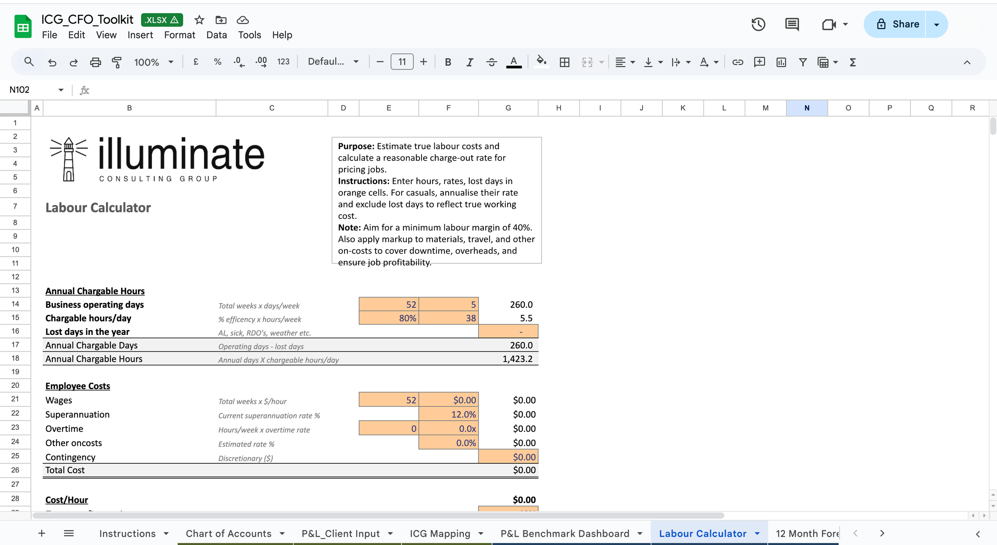Print the spreadsheet
997x545 pixels.
point(95,62)
